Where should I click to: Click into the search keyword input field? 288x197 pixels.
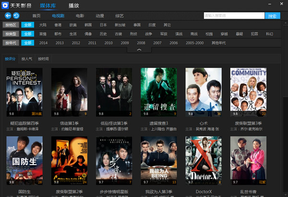pos(234,16)
